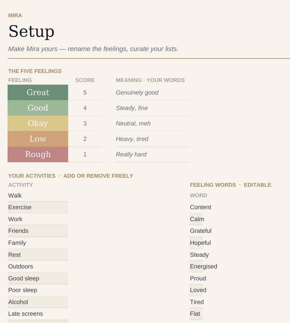
Task: Click the feeling word Flat
Action: point(195,314)
